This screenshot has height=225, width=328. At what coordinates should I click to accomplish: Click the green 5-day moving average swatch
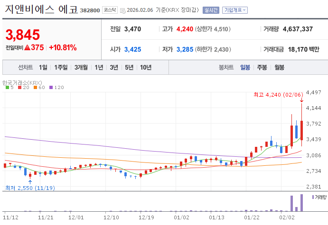tap(7, 88)
